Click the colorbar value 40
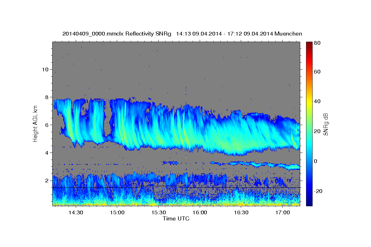The image size is (371, 247). 318,102
